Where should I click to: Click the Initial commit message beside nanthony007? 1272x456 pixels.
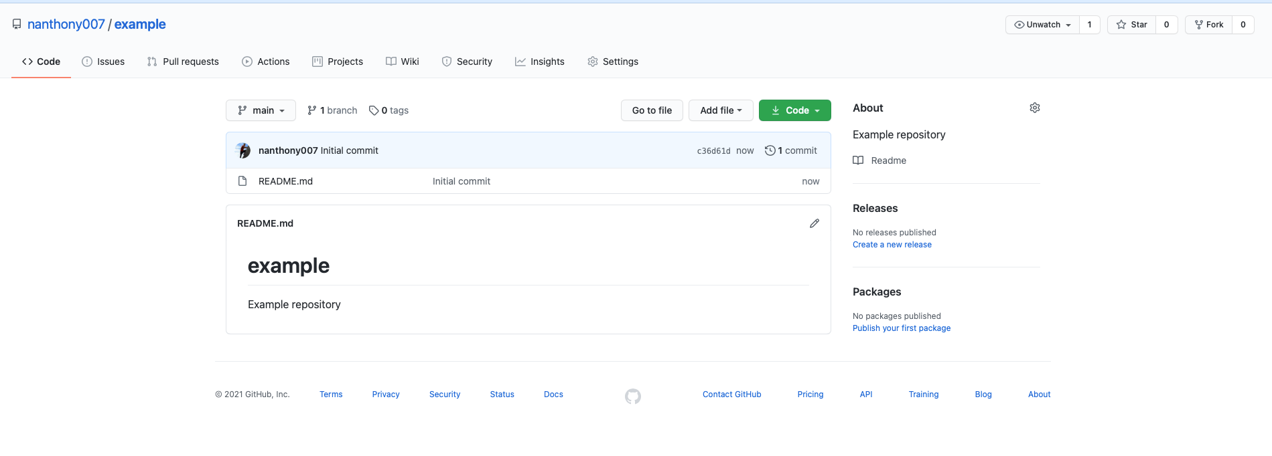[x=350, y=150]
